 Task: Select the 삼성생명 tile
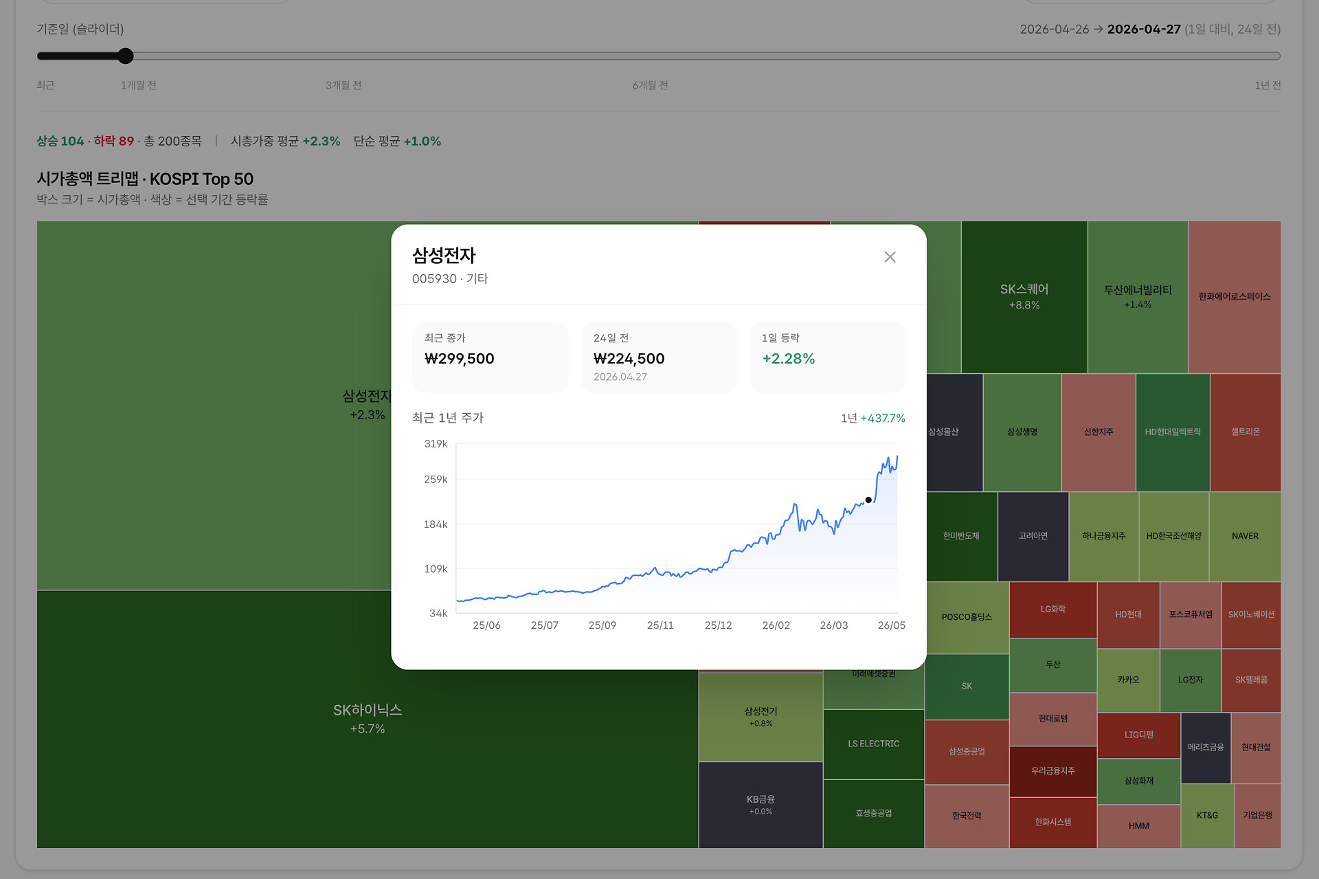click(1022, 432)
